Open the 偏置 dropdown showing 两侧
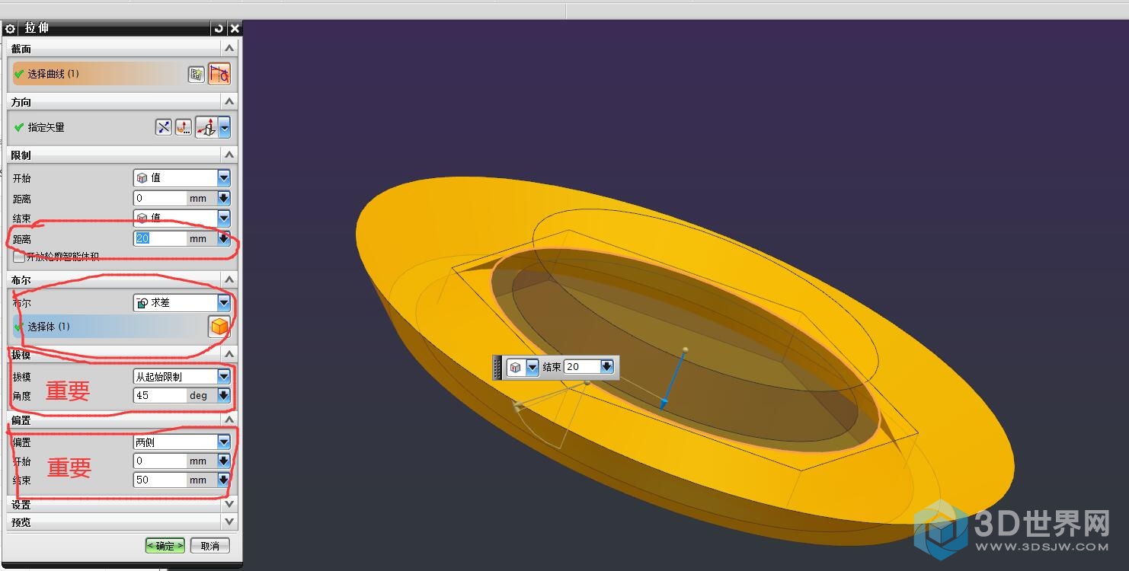1129x571 pixels. (182, 442)
